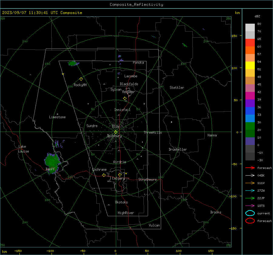Screen dimensions: 273x255
Task: Click the red forecast ellipse symbol
Action: point(250,221)
